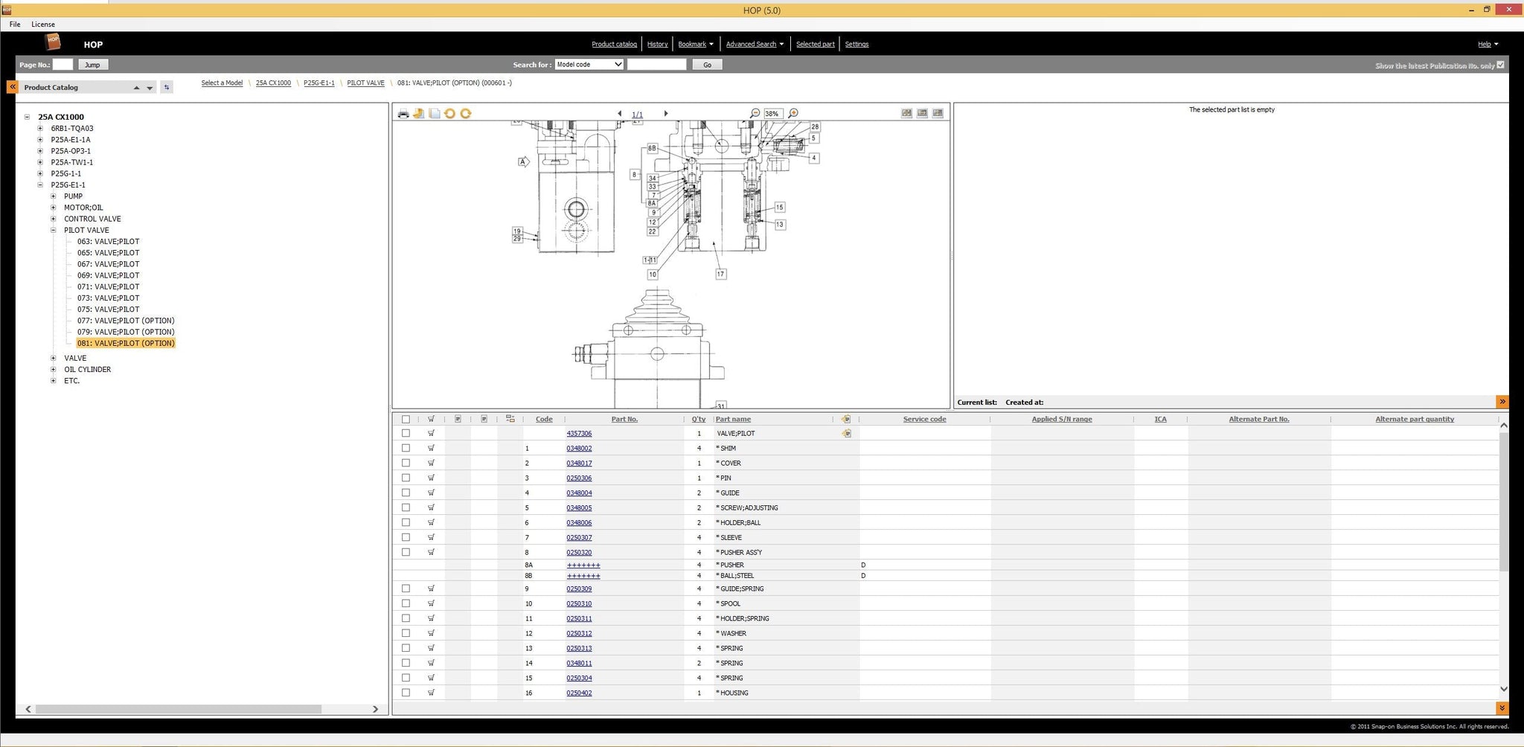Image resolution: width=1524 pixels, height=747 pixels.
Task: Collapse the left Product Catalog panel
Action: 12,87
